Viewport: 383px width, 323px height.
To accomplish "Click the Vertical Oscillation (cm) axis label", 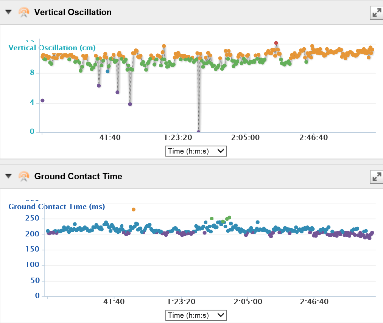I will click(52, 48).
